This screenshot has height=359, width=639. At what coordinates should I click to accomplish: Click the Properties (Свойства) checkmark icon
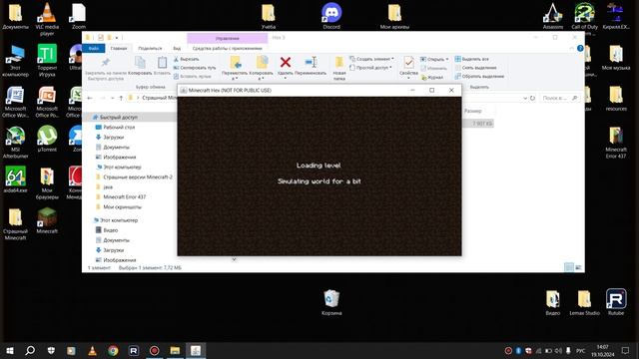[408, 63]
